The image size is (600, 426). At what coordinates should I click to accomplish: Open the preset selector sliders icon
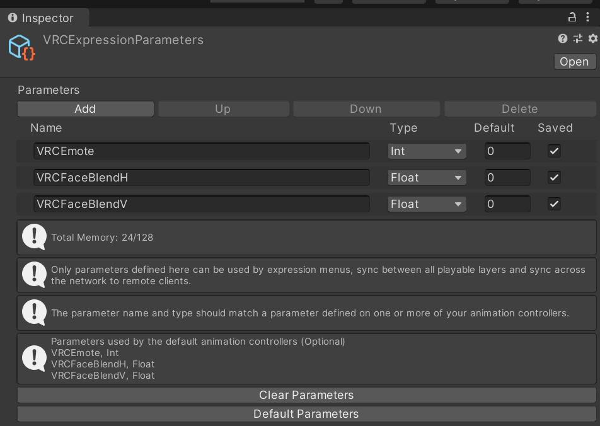pos(578,38)
